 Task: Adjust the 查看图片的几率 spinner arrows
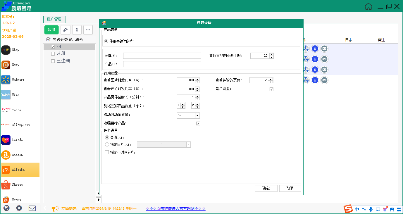pyautogui.click(x=197, y=80)
